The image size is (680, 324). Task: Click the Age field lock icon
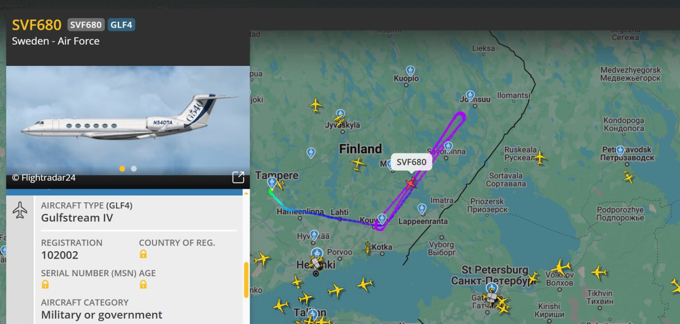click(143, 284)
